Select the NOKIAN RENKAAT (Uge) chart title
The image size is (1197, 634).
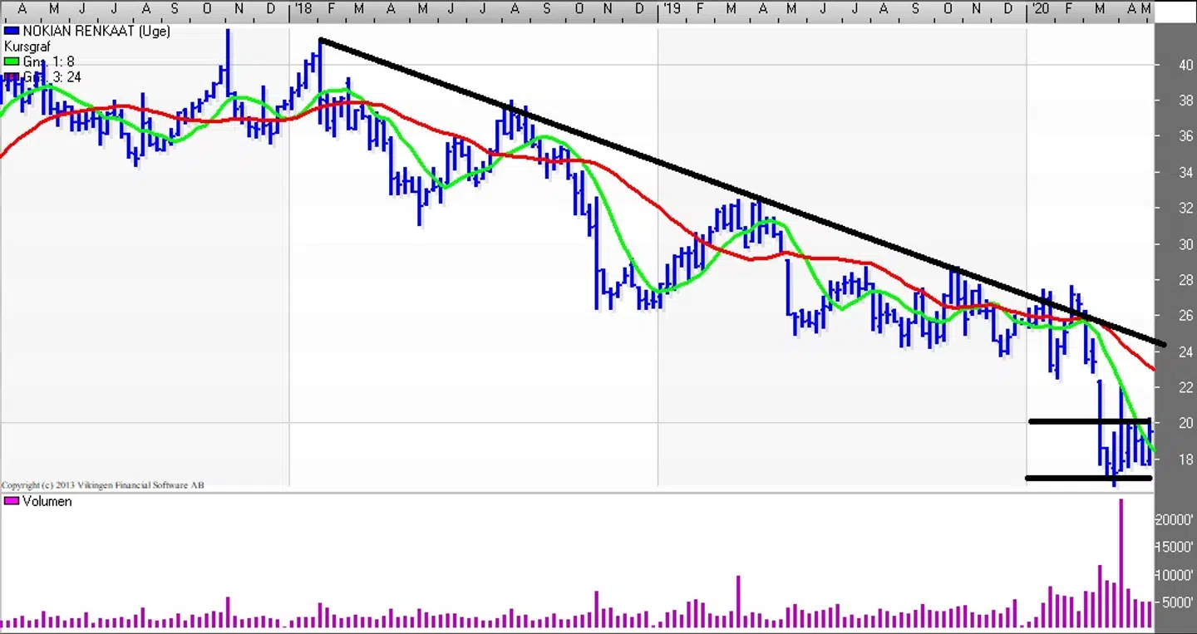pos(96,32)
